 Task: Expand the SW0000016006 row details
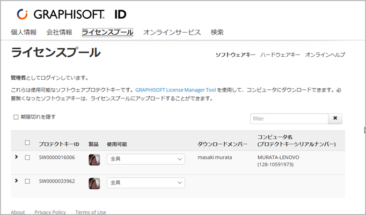point(16,157)
